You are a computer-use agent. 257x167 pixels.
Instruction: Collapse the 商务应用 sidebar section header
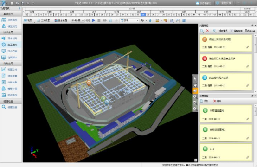point(11,64)
